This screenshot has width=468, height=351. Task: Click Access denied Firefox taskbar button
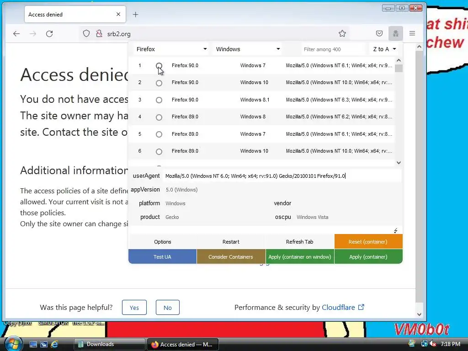point(183,344)
